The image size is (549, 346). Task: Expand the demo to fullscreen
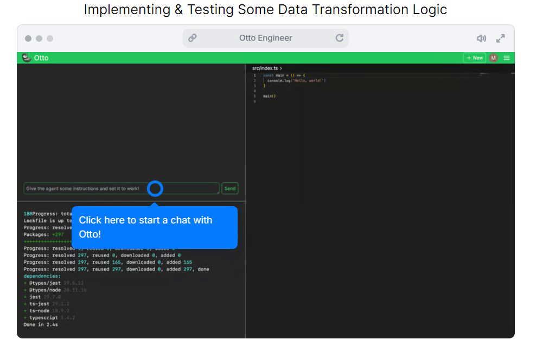500,39
